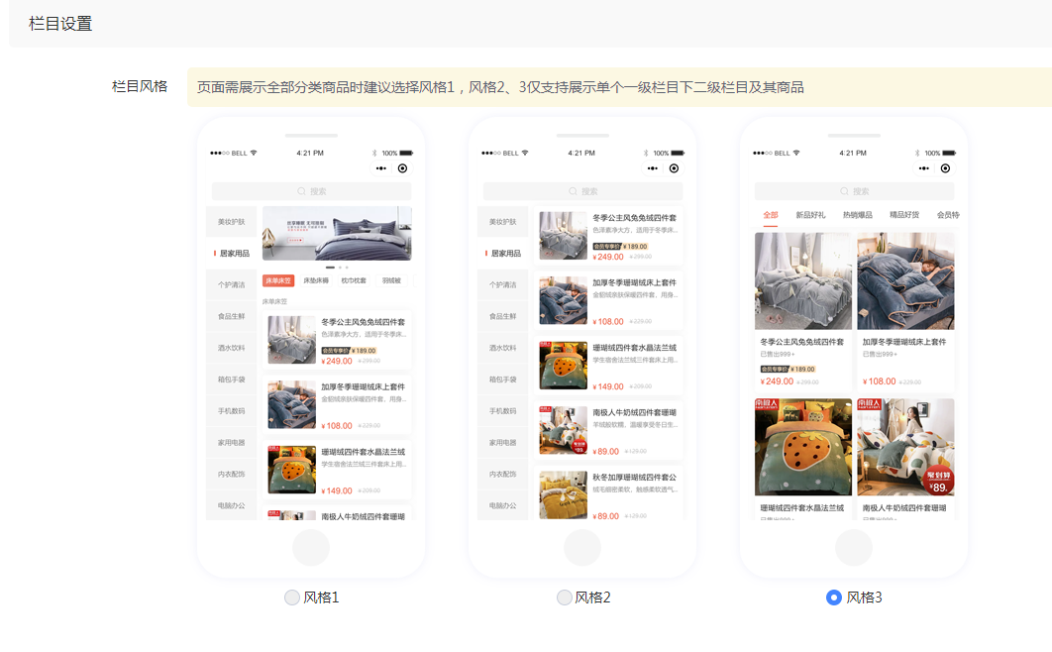Click 冬季公主风兔兔绒四件套 product thumbnail in 风格1 preview
The image size is (1052, 652).
[x=292, y=340]
